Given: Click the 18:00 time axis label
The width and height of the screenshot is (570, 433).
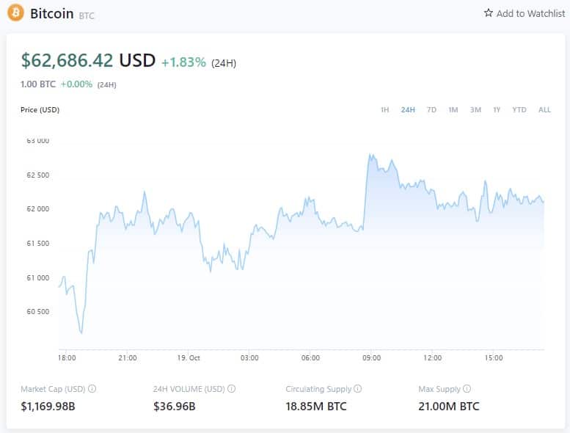Looking at the screenshot, I should pos(67,357).
